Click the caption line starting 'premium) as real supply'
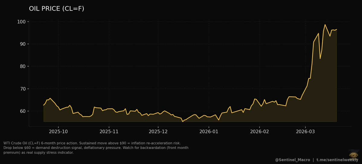 pos(39,152)
